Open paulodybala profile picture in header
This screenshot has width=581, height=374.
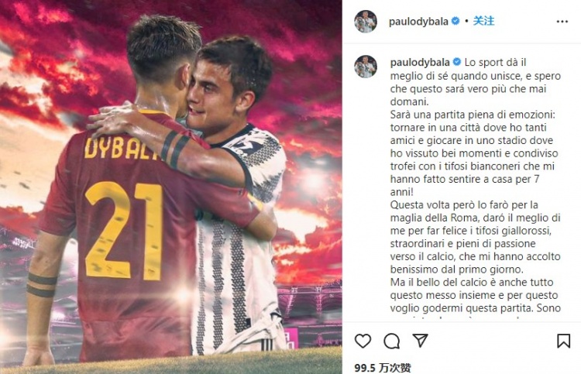coord(366,22)
